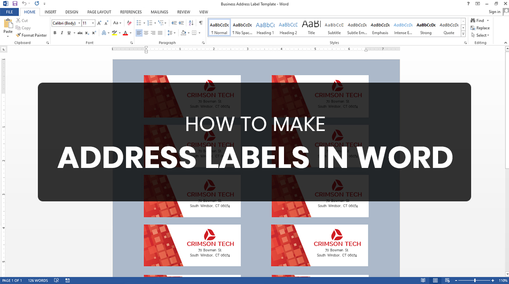This screenshot has width=509, height=284.
Task: Open the Styles gallery More arrow
Action: pyautogui.click(x=463, y=34)
